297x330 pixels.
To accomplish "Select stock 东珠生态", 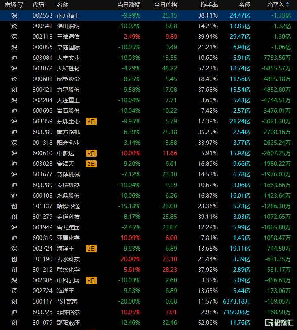I will coord(68,121).
